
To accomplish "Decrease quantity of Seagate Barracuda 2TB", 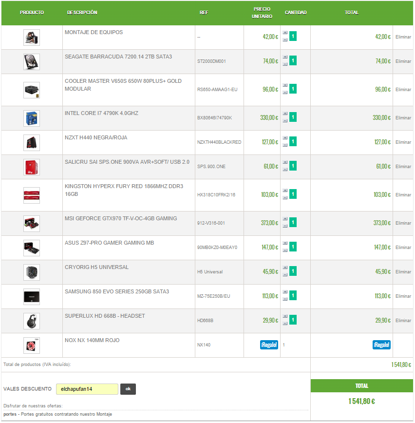I will coord(285,64).
